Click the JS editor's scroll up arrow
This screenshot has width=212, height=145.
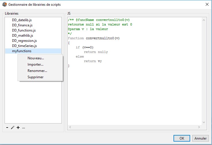coord(204,20)
